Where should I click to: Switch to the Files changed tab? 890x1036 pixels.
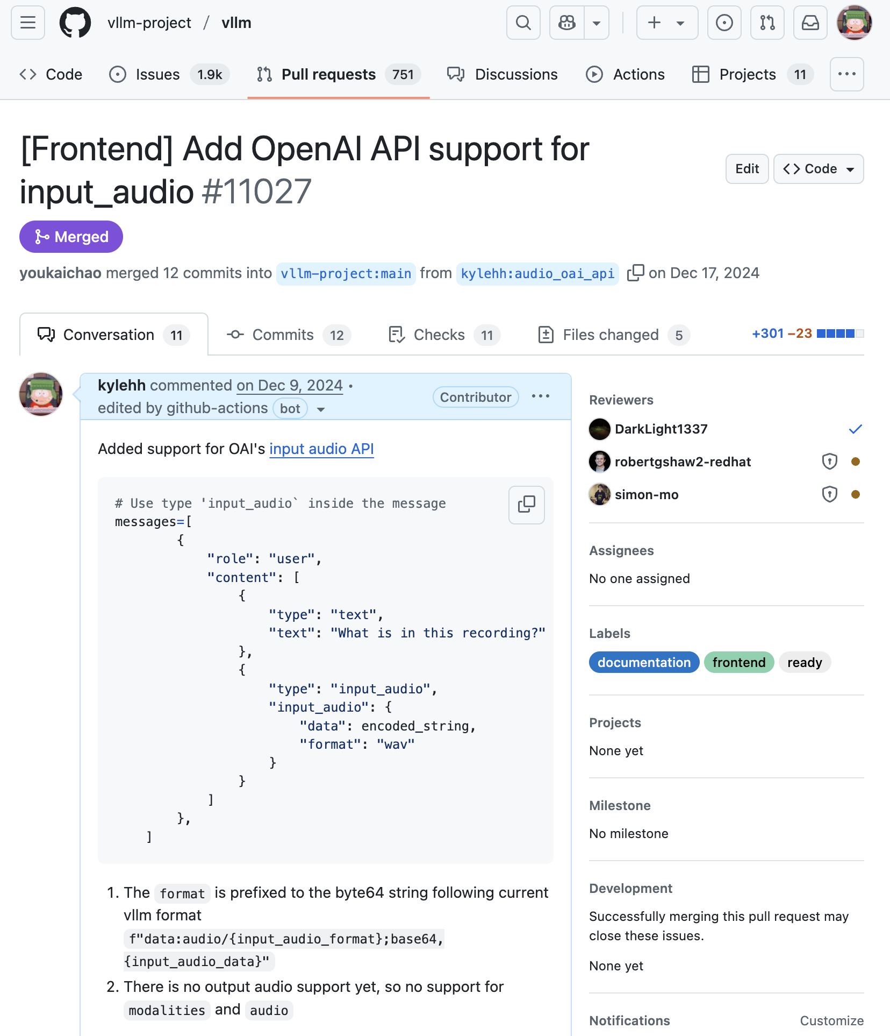(613, 335)
